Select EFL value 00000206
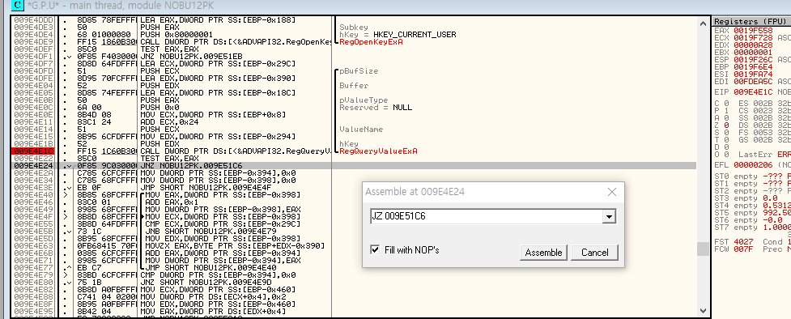The image size is (791, 319). pos(753,165)
